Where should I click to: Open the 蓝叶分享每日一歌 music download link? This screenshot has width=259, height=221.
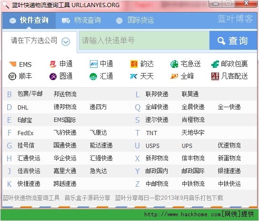coord(169,198)
